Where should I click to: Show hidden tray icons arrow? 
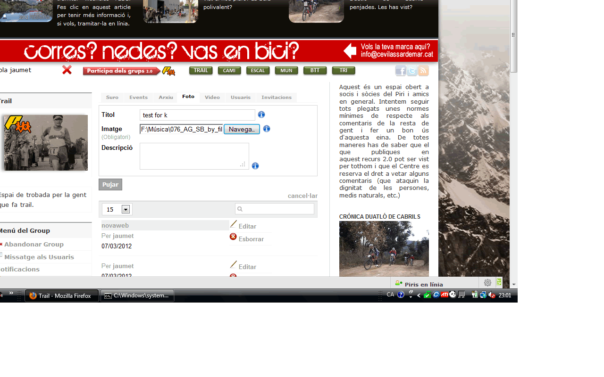point(419,295)
